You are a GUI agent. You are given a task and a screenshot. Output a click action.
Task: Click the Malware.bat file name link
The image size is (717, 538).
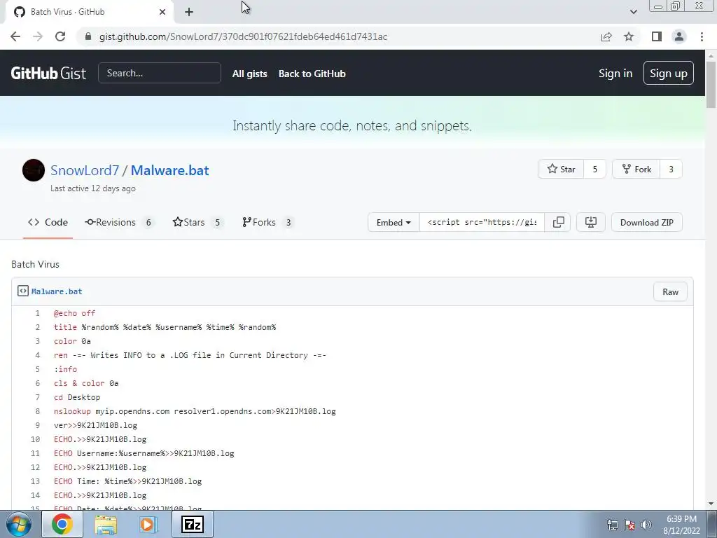pyautogui.click(x=57, y=291)
